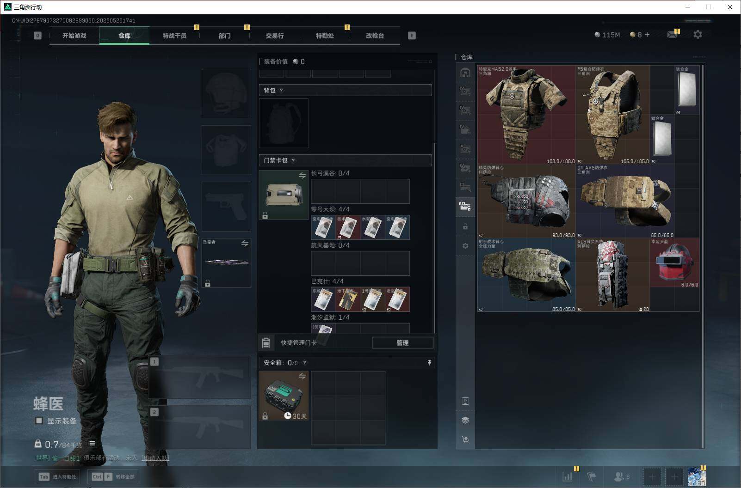Select the 特里克MAS2.0装甲 armor
Image resolution: width=741 pixels, height=488 pixels.
(526, 115)
